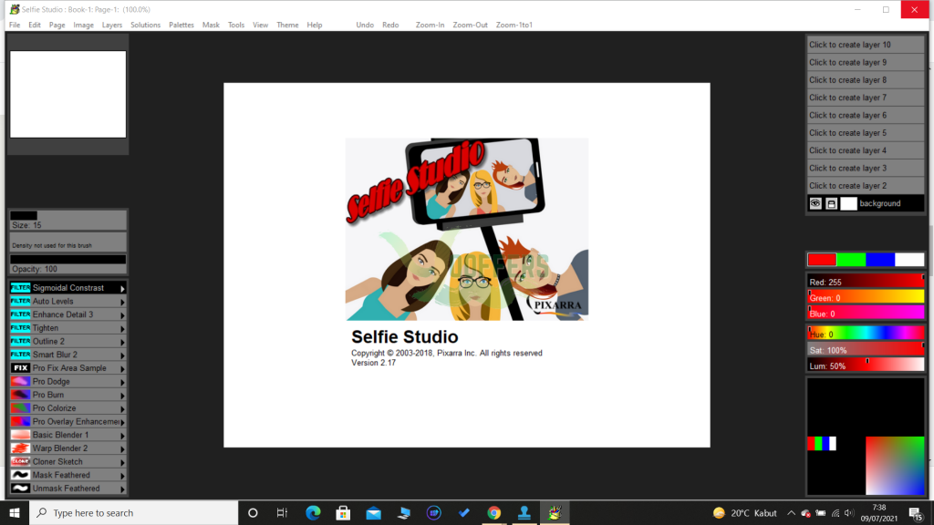
Task: Expand the Pro Colorize brush arrow
Action: click(x=123, y=409)
